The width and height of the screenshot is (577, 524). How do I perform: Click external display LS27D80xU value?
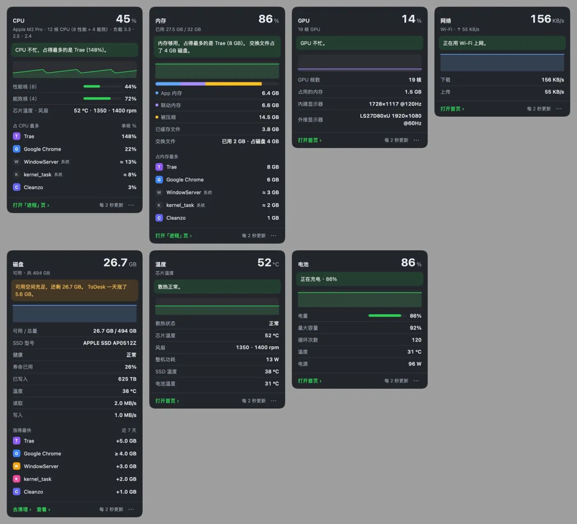pos(391,120)
